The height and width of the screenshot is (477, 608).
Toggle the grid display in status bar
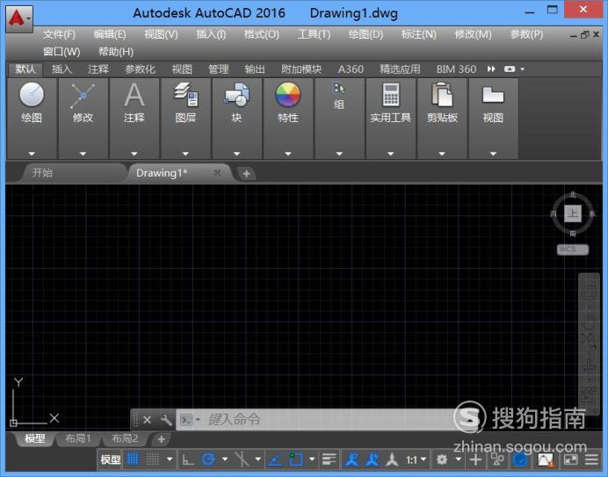click(133, 459)
